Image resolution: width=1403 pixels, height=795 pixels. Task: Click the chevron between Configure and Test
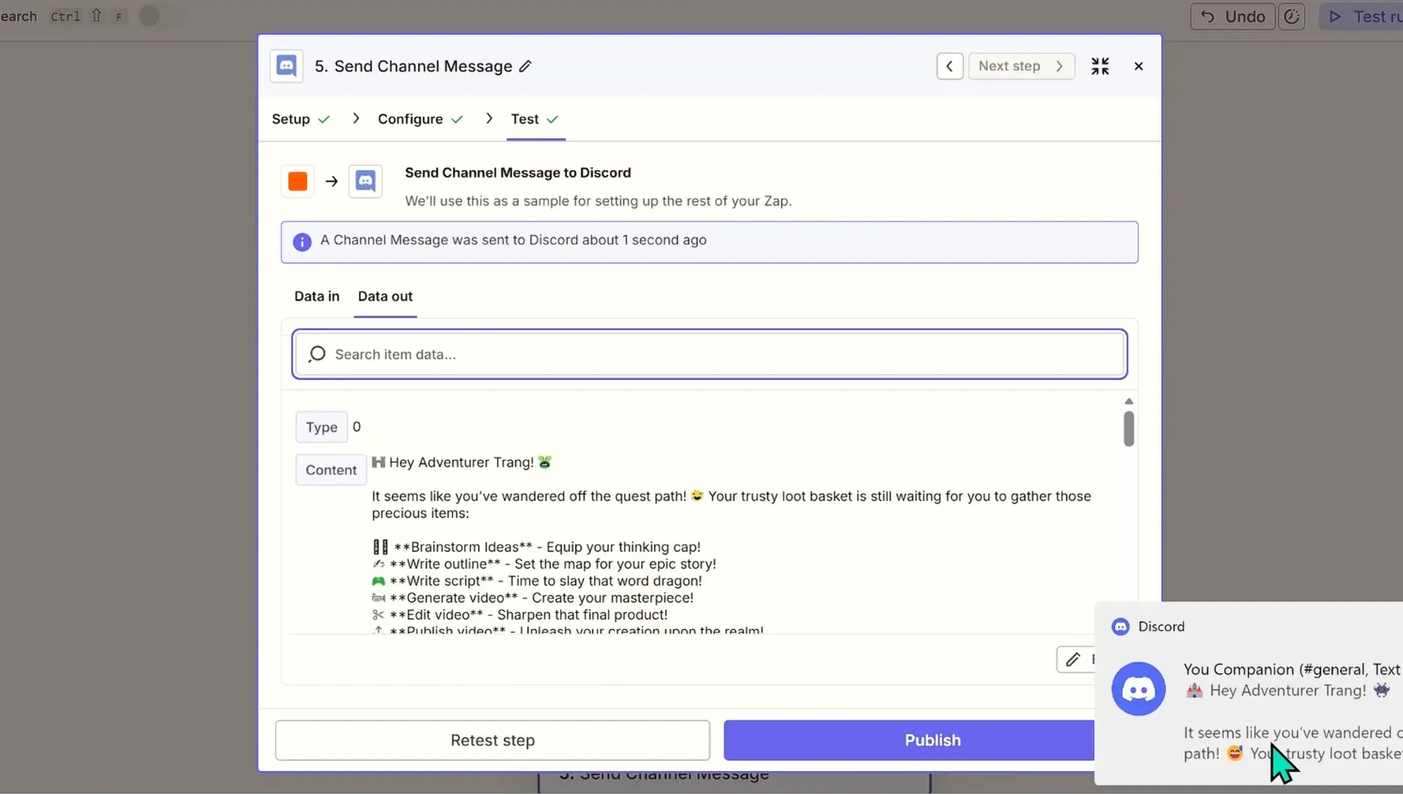[x=489, y=119]
